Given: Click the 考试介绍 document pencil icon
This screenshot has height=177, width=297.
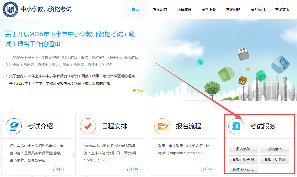Looking at the screenshot, I should (14, 126).
